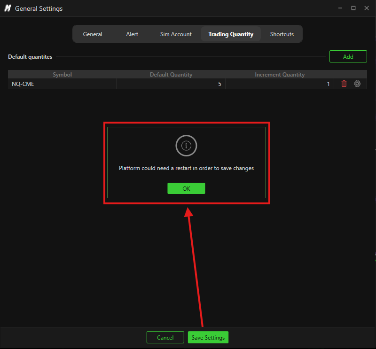Confirm the restart notice with OK
The width and height of the screenshot is (376, 349).
186,188
